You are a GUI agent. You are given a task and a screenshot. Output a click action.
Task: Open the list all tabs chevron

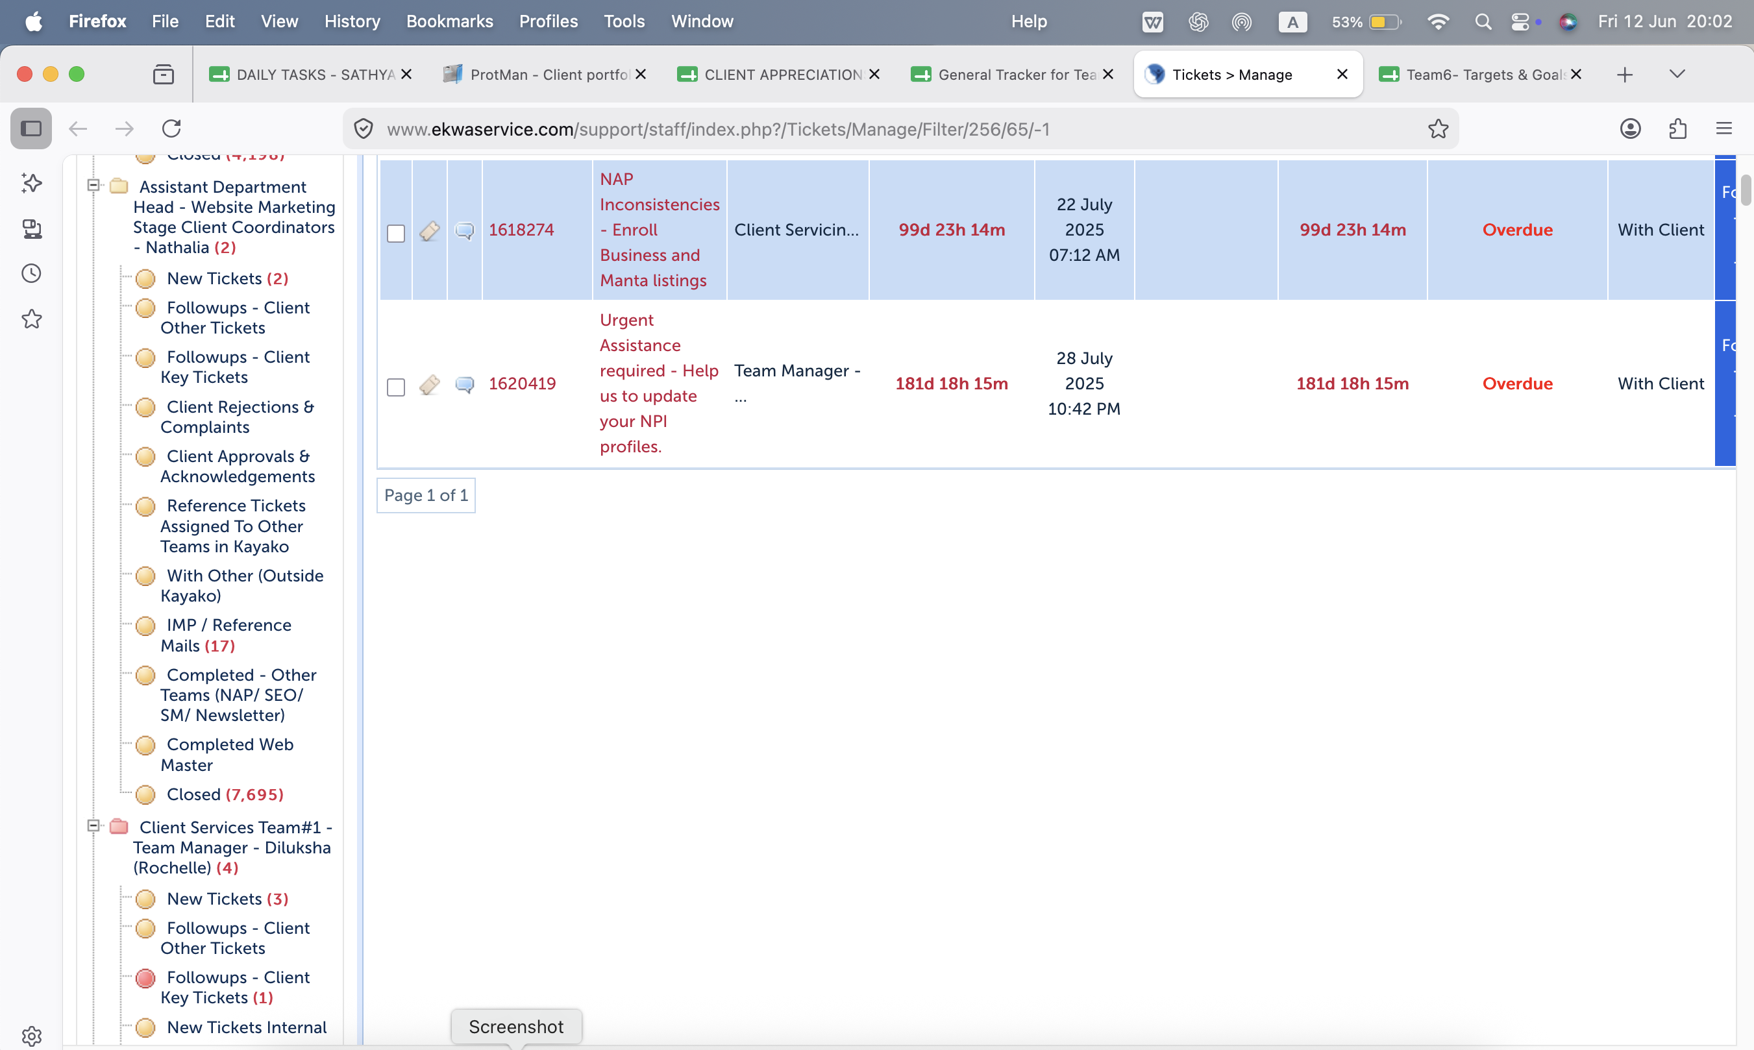point(1677,74)
